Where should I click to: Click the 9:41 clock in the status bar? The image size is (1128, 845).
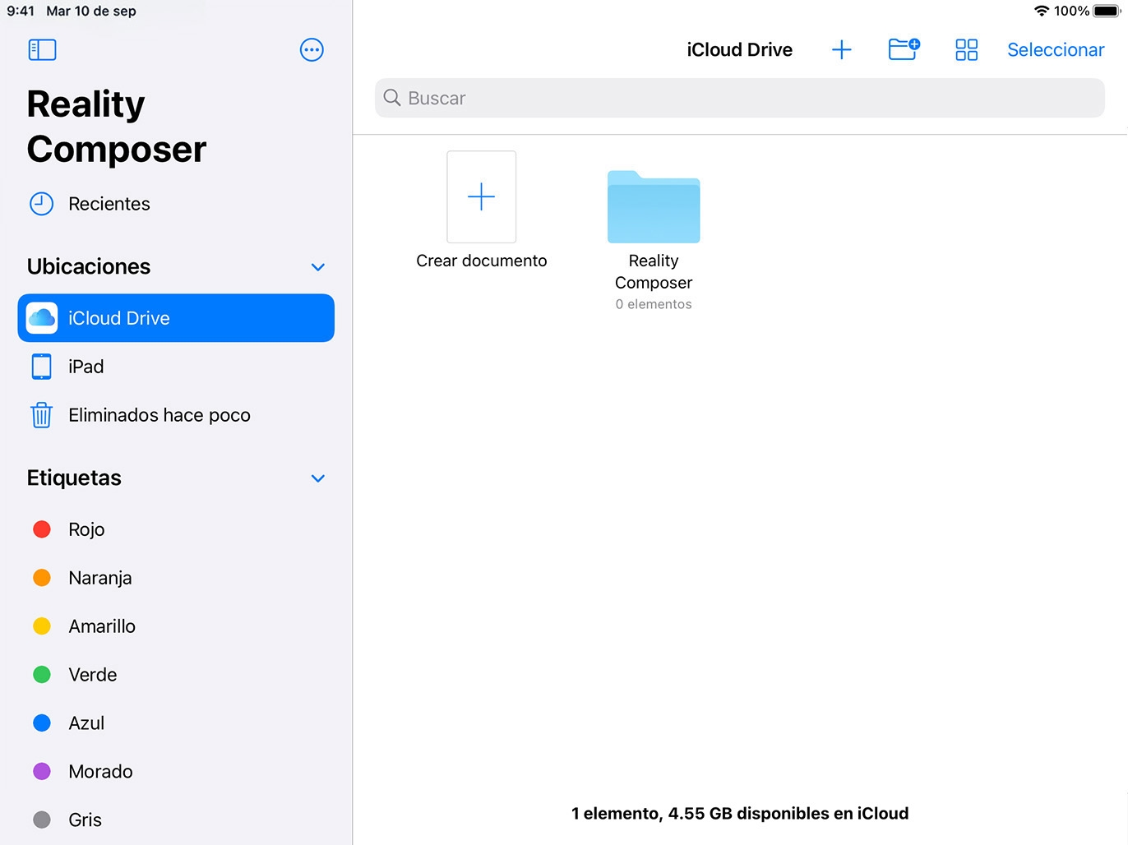pos(21,11)
